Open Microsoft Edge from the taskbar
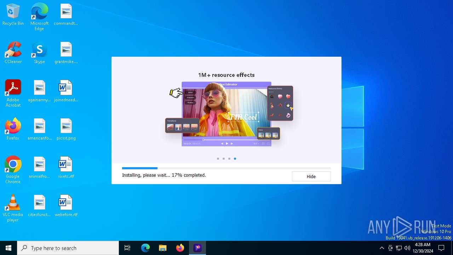453x255 pixels. (x=145, y=248)
